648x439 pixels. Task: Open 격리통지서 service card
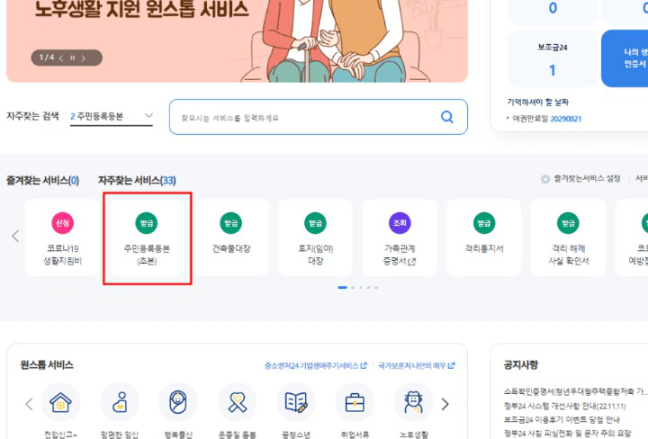pos(484,237)
